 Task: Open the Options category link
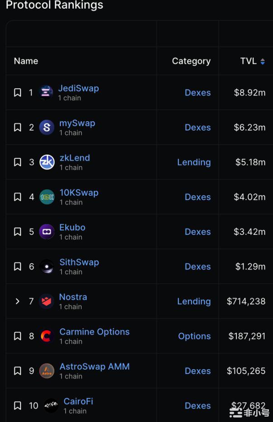194,336
